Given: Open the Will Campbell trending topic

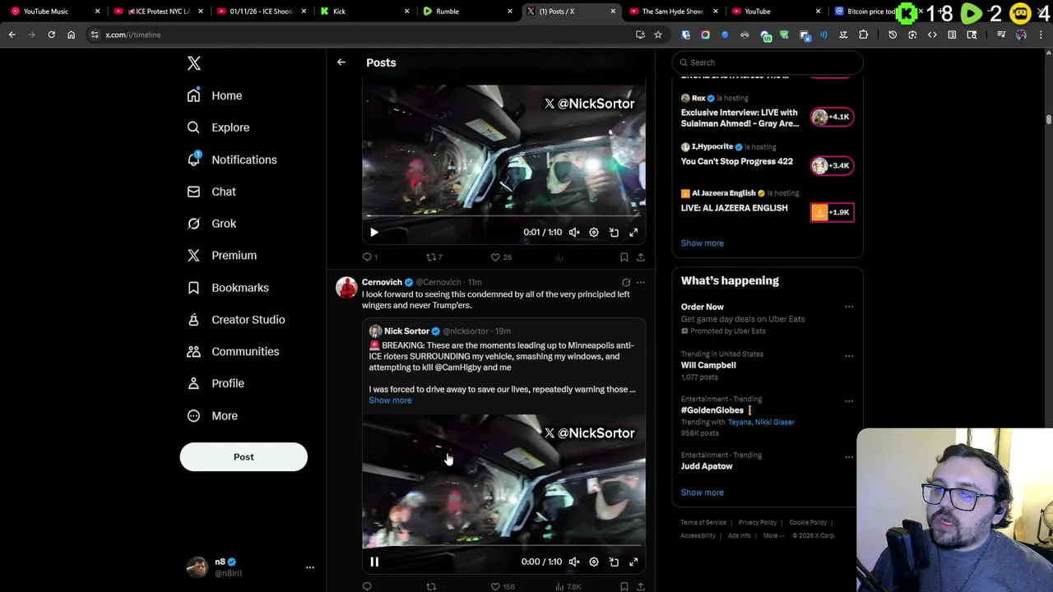Looking at the screenshot, I should click(x=708, y=365).
